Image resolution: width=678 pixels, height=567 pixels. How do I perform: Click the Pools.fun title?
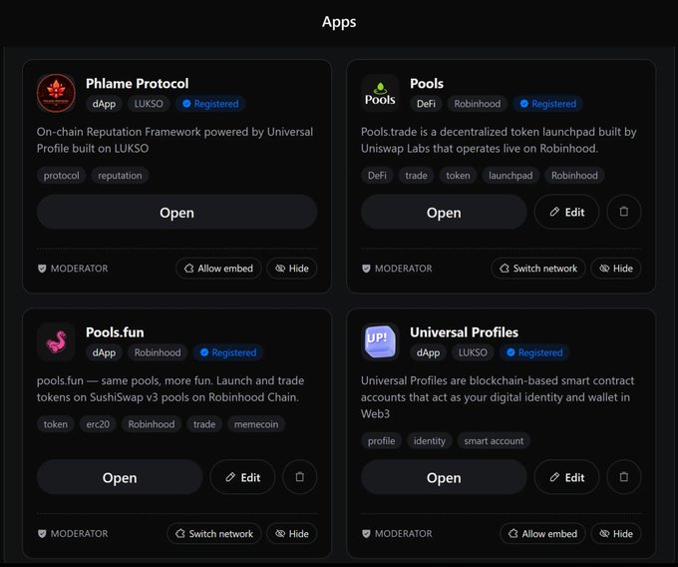pyautogui.click(x=115, y=332)
